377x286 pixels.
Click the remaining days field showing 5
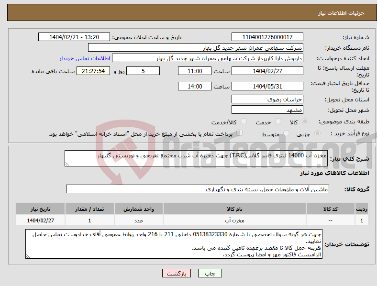click(x=143, y=71)
